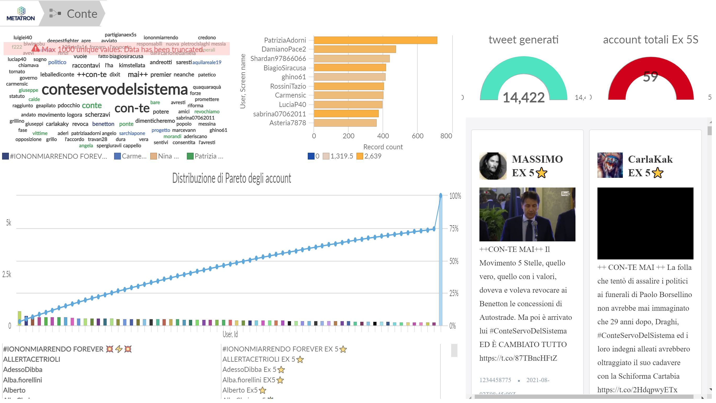
Task: Click the word conteservodelsistema in word cloud
Action: tap(115, 90)
